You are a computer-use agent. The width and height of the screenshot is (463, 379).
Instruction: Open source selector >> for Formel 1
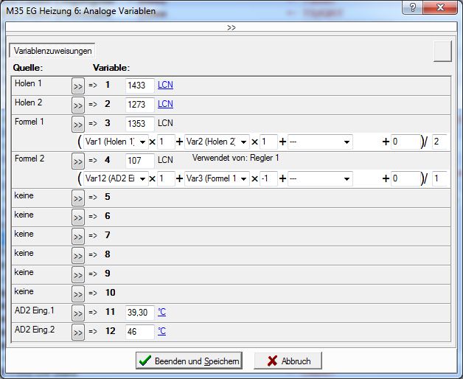78,124
